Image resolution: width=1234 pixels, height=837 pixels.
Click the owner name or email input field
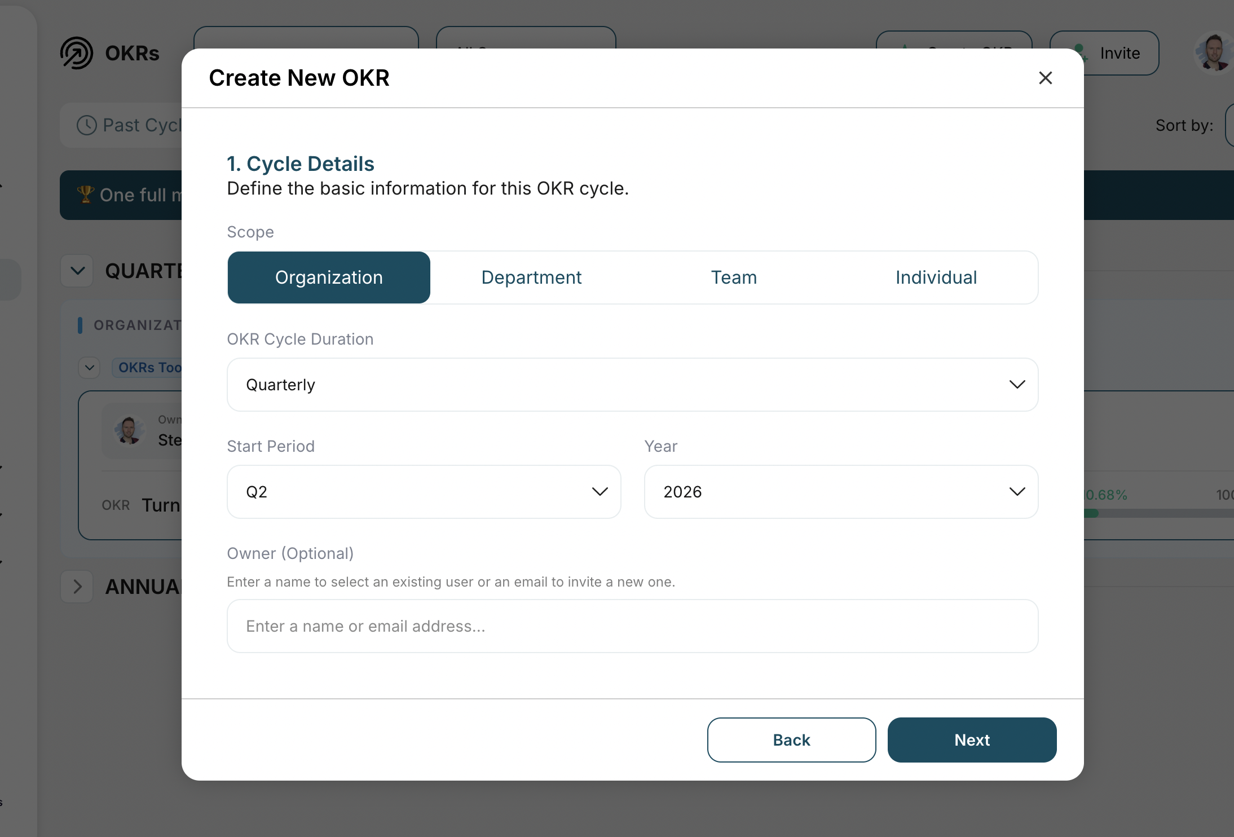tap(632, 626)
